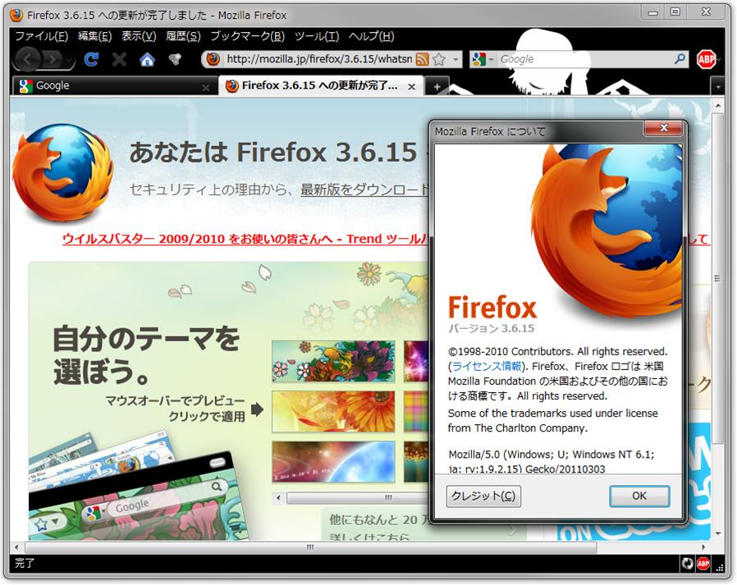This screenshot has width=737, height=585.
Task: Minimize the Firefox browser window
Action: click(x=652, y=11)
